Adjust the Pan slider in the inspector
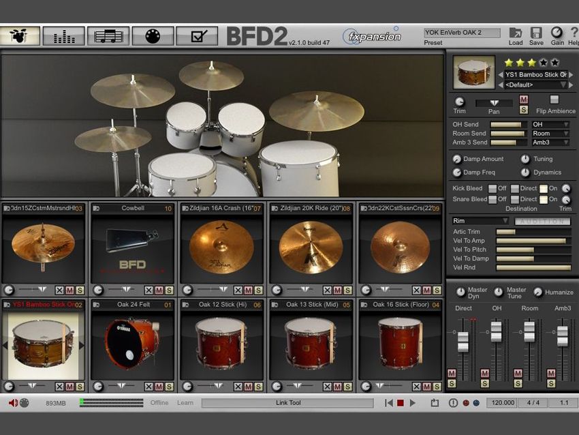The width and height of the screenshot is (579, 435). [x=494, y=103]
